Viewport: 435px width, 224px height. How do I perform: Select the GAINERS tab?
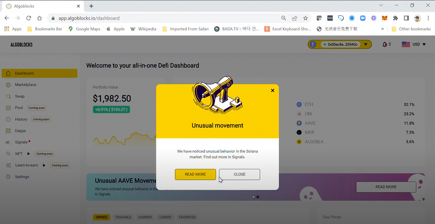click(x=144, y=217)
